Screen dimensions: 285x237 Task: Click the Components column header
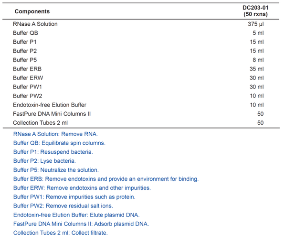click(32, 11)
